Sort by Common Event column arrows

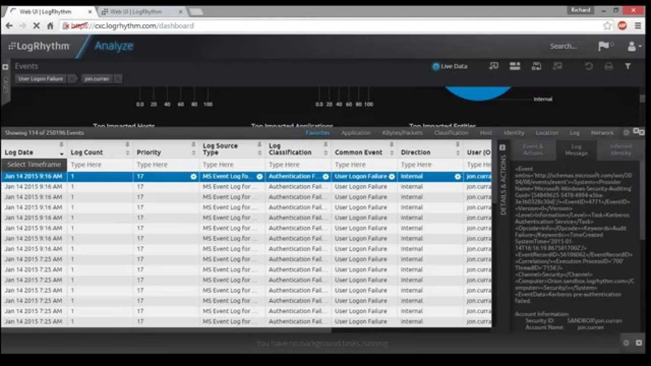click(x=392, y=153)
